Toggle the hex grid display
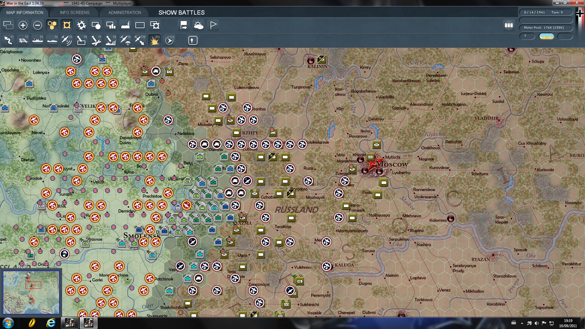The image size is (585, 329). tap(52, 25)
